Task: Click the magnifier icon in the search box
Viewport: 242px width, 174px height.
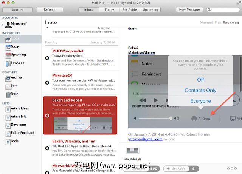Action: [209, 9]
